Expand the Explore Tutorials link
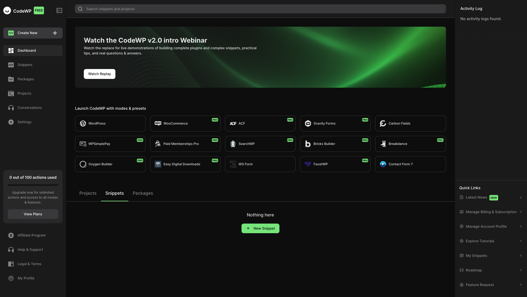 point(521,241)
